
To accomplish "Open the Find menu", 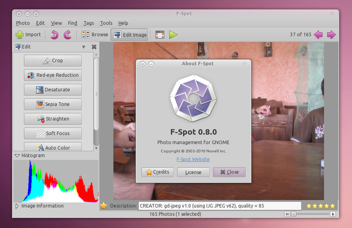I will tap(72, 23).
